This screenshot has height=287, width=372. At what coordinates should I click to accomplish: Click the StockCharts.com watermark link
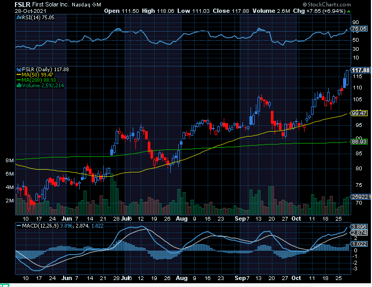click(x=327, y=4)
